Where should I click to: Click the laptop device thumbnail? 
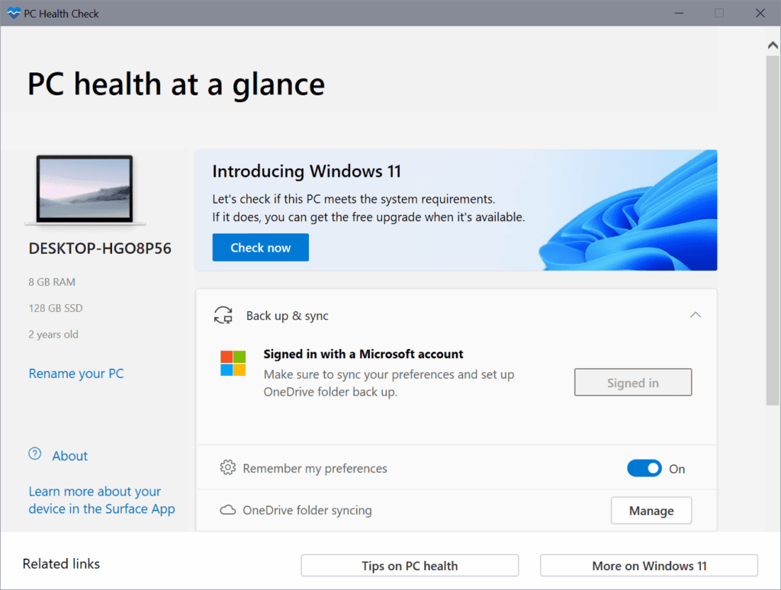[84, 189]
